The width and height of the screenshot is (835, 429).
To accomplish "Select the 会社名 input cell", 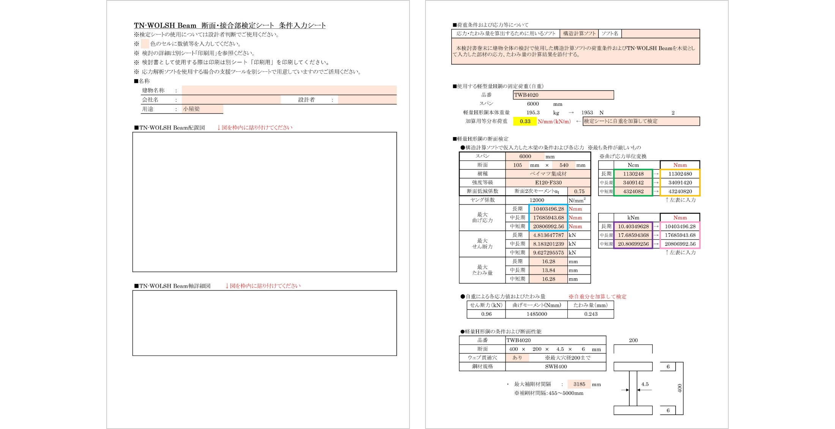I will (231, 99).
